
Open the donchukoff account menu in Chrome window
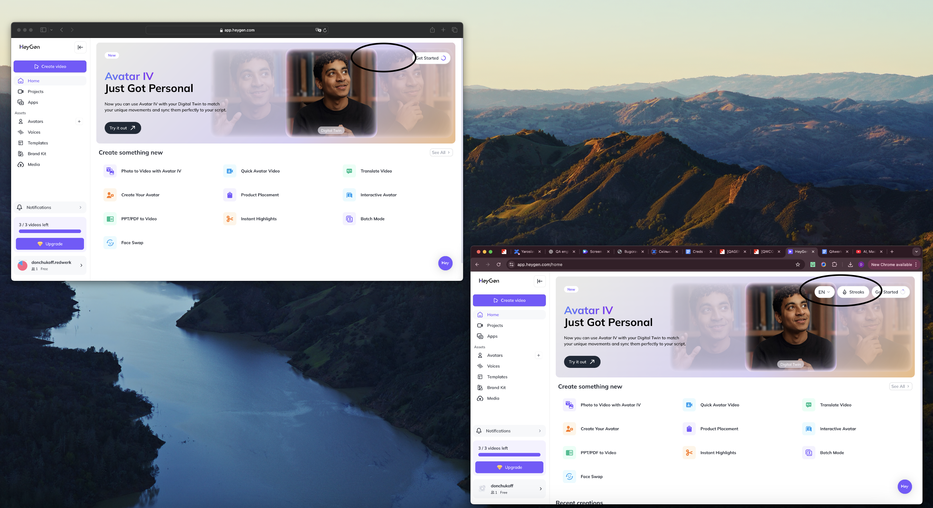click(x=509, y=489)
